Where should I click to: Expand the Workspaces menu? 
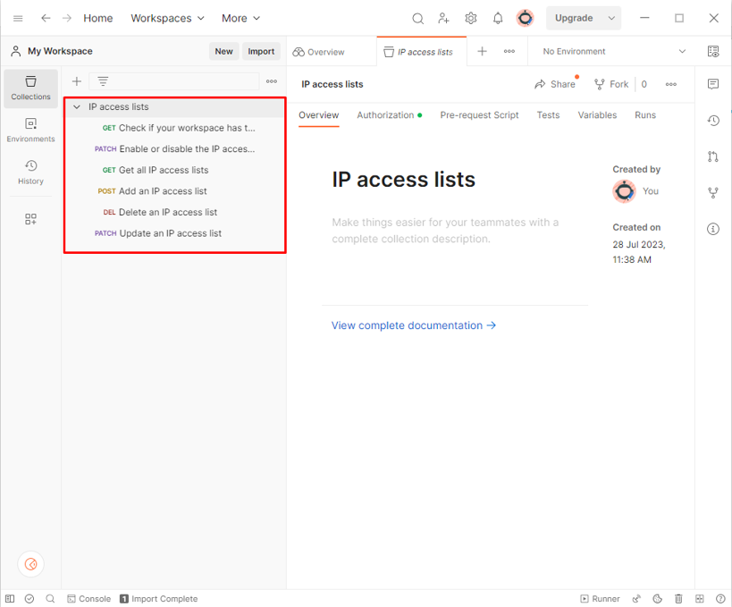tap(167, 18)
